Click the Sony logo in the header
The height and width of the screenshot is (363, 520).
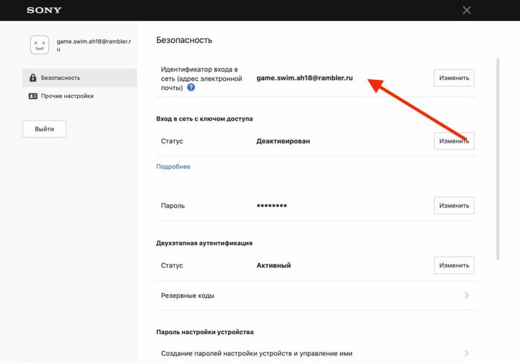click(x=44, y=10)
